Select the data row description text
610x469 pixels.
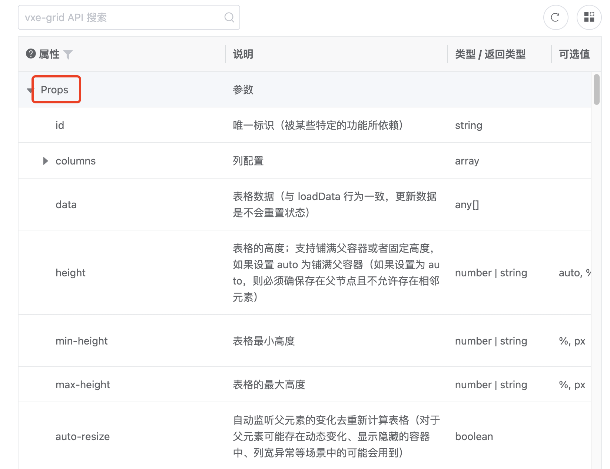(x=334, y=204)
